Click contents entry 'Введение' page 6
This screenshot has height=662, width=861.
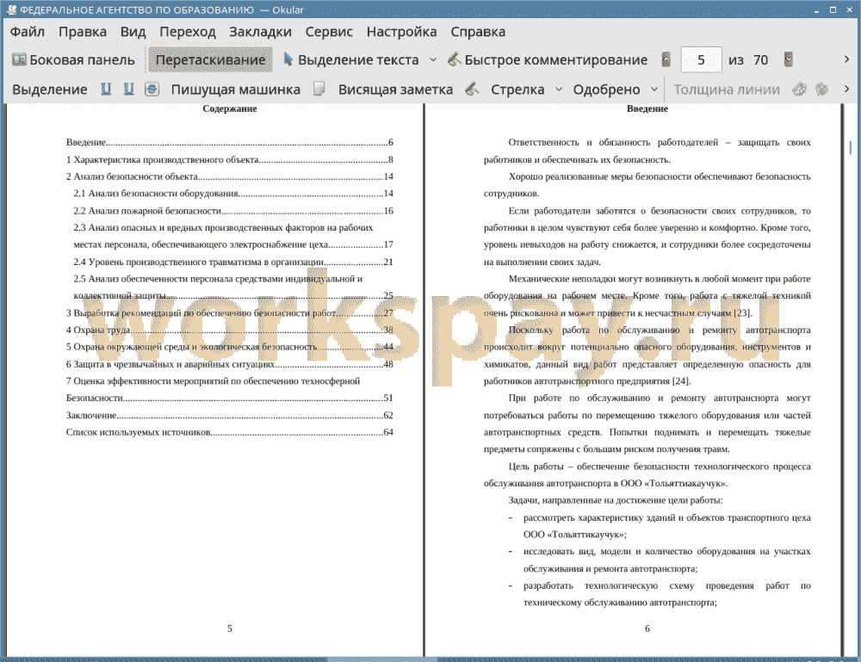coord(230,142)
